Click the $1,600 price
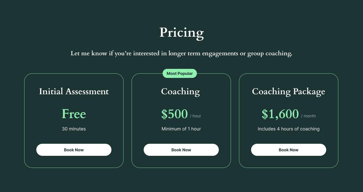The height and width of the screenshot is (192, 363). (x=280, y=114)
